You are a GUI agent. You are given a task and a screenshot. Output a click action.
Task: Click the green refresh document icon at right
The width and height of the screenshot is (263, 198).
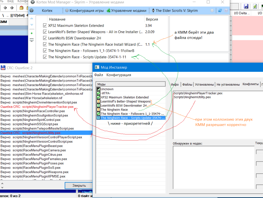tap(255, 6)
